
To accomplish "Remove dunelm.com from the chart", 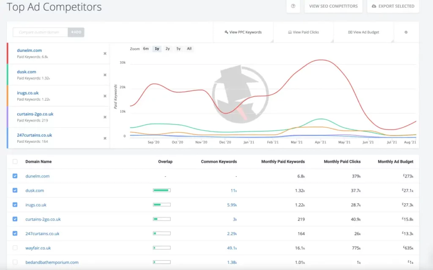I will tap(105, 54).
